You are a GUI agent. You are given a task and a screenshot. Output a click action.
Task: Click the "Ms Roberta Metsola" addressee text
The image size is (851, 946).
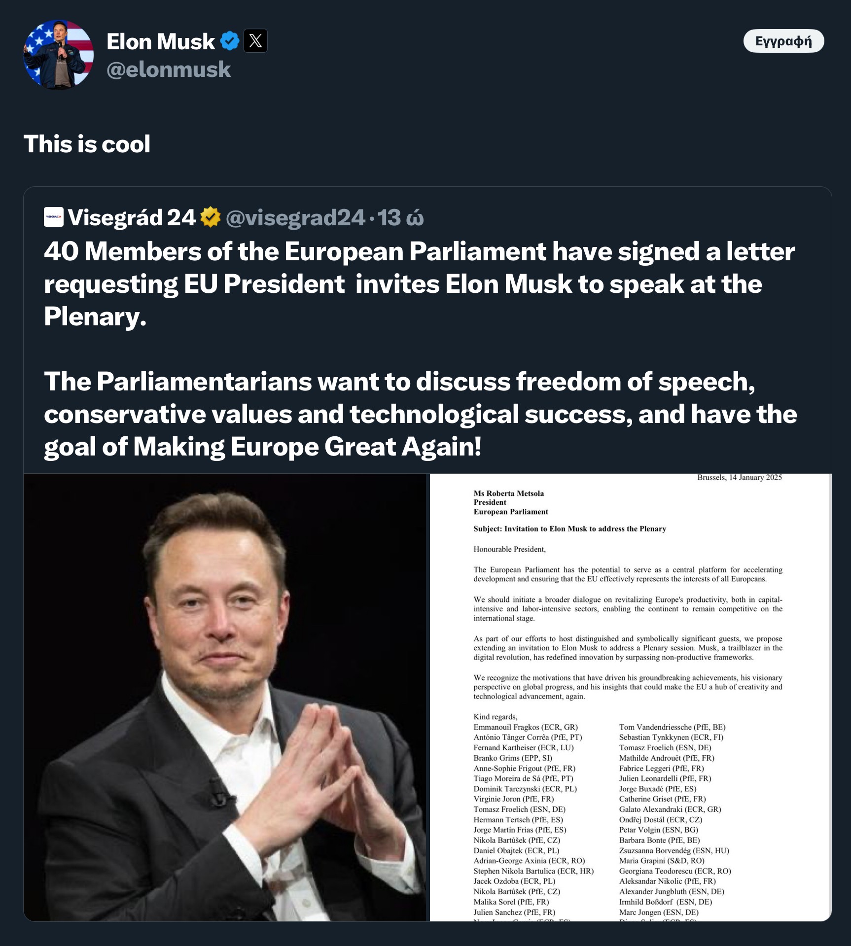[508, 493]
